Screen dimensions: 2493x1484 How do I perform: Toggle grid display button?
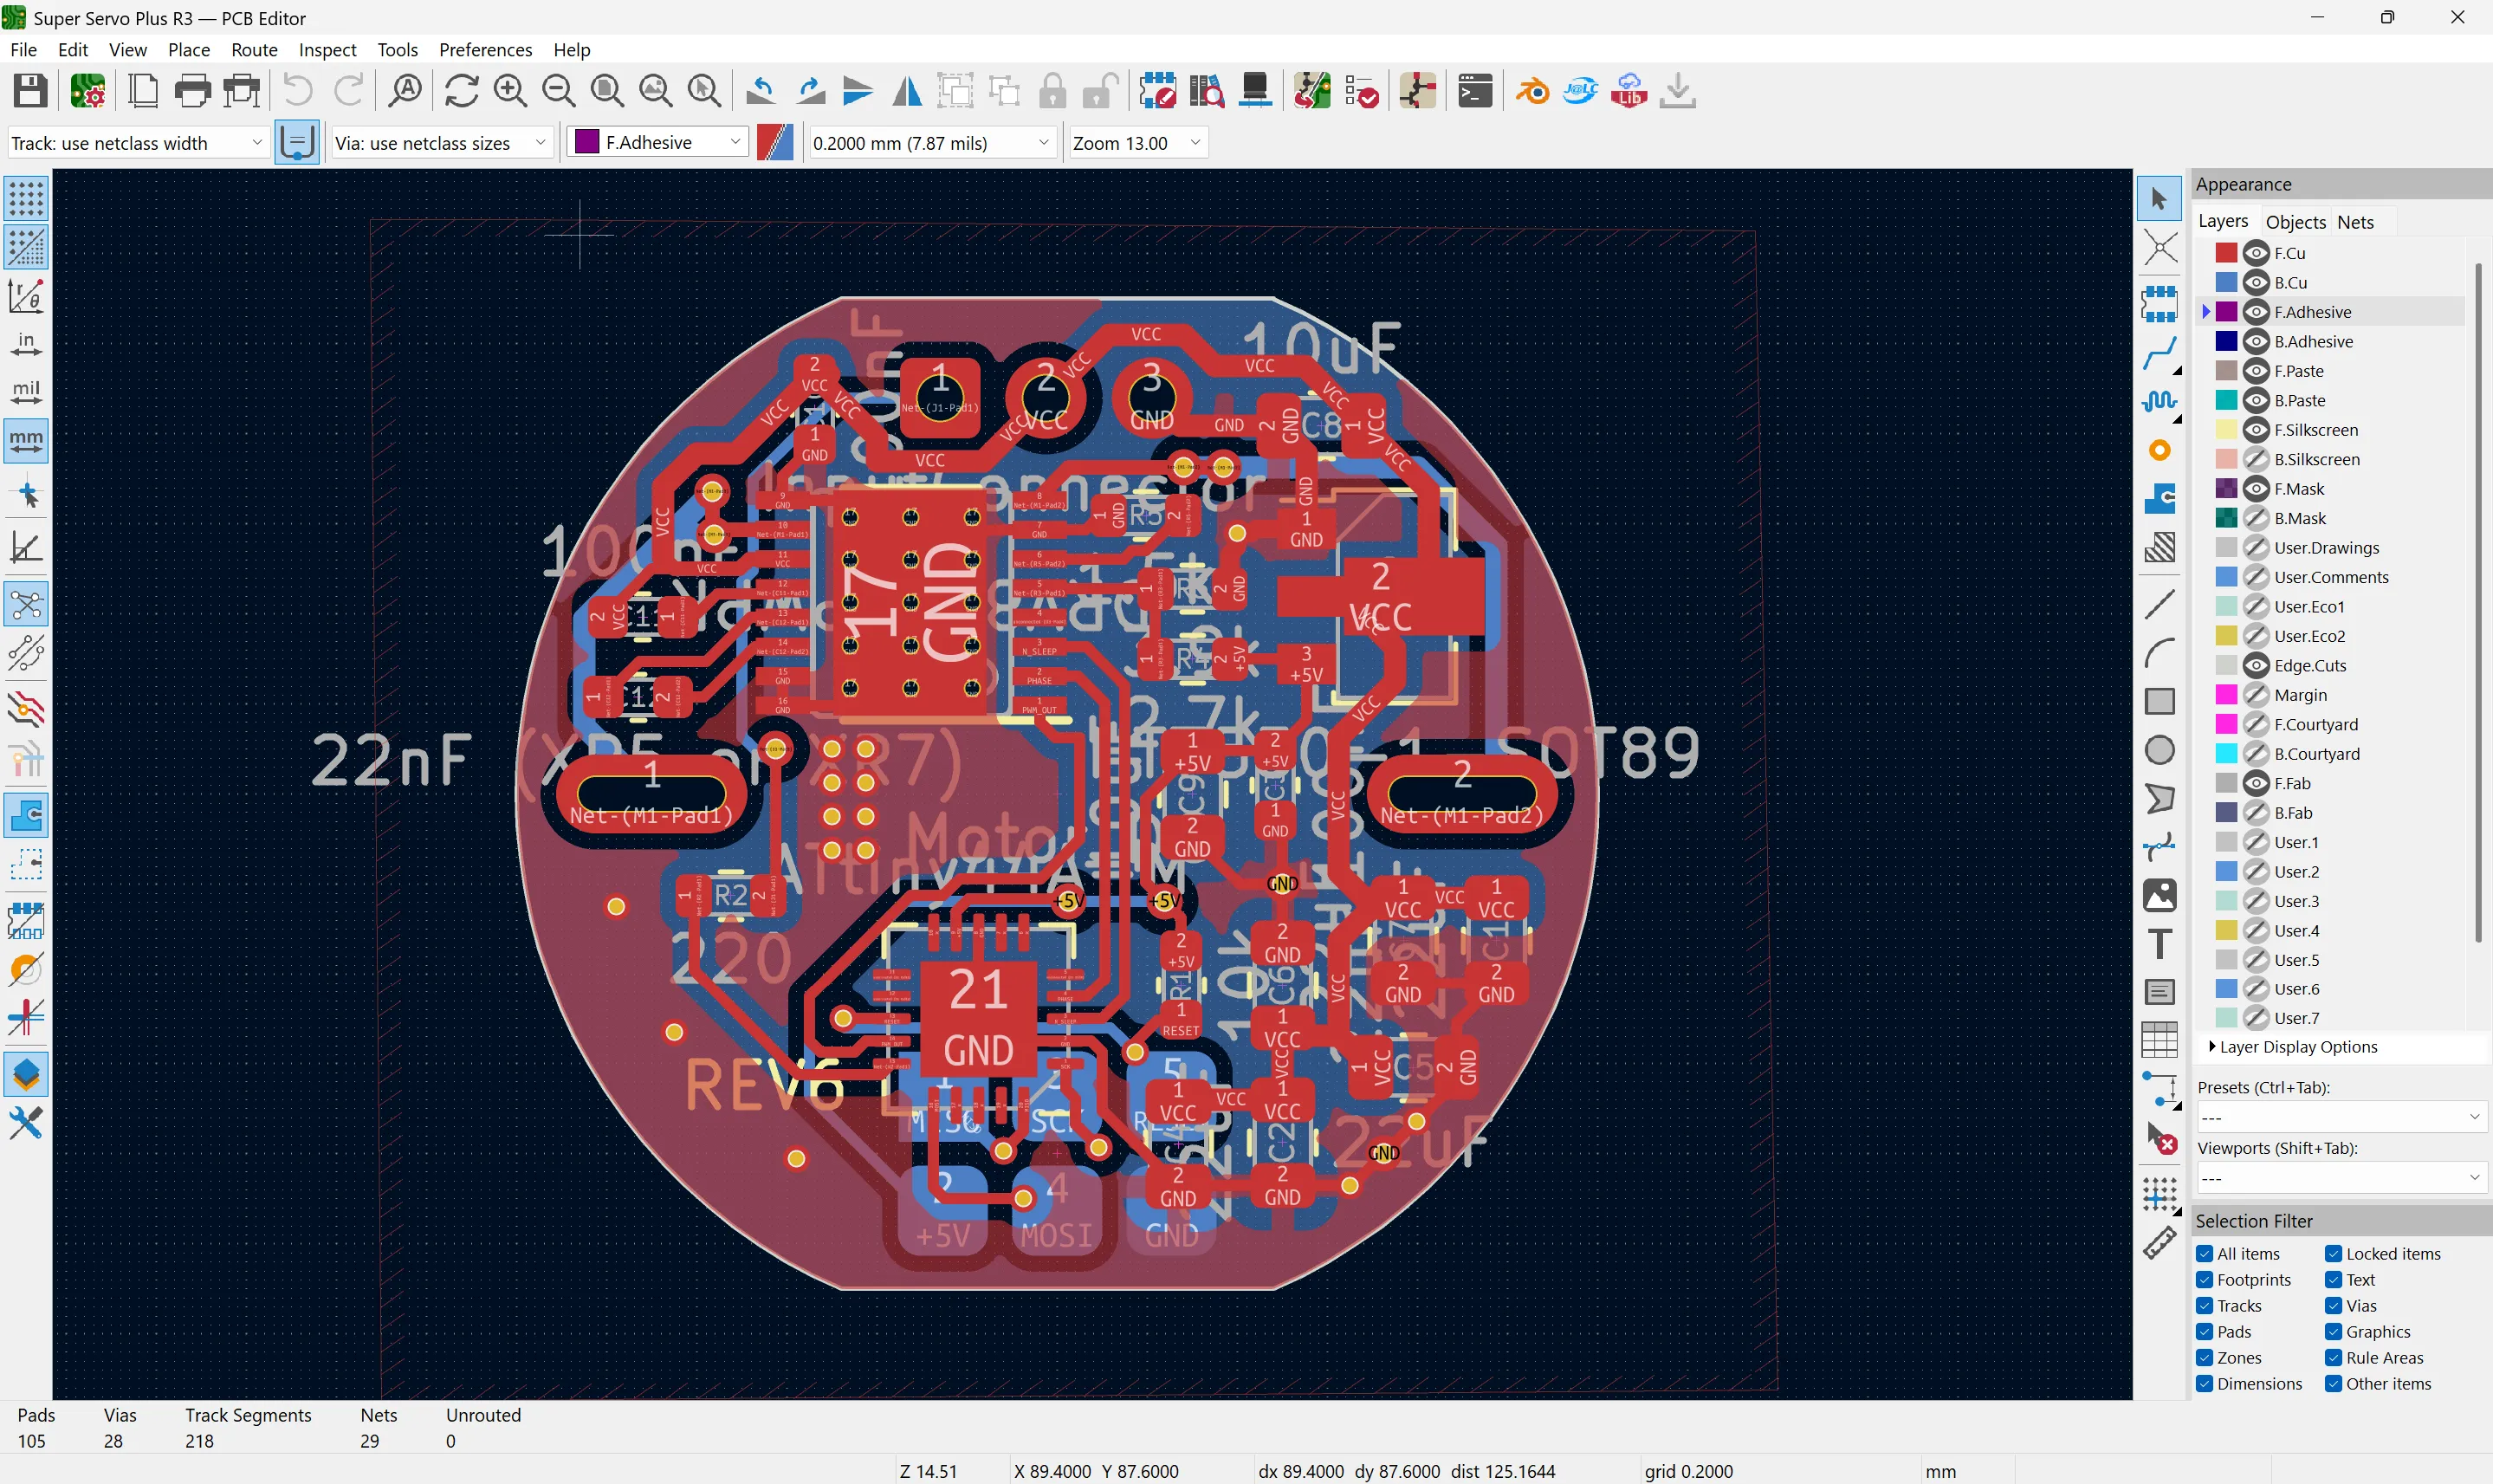coord(26,199)
